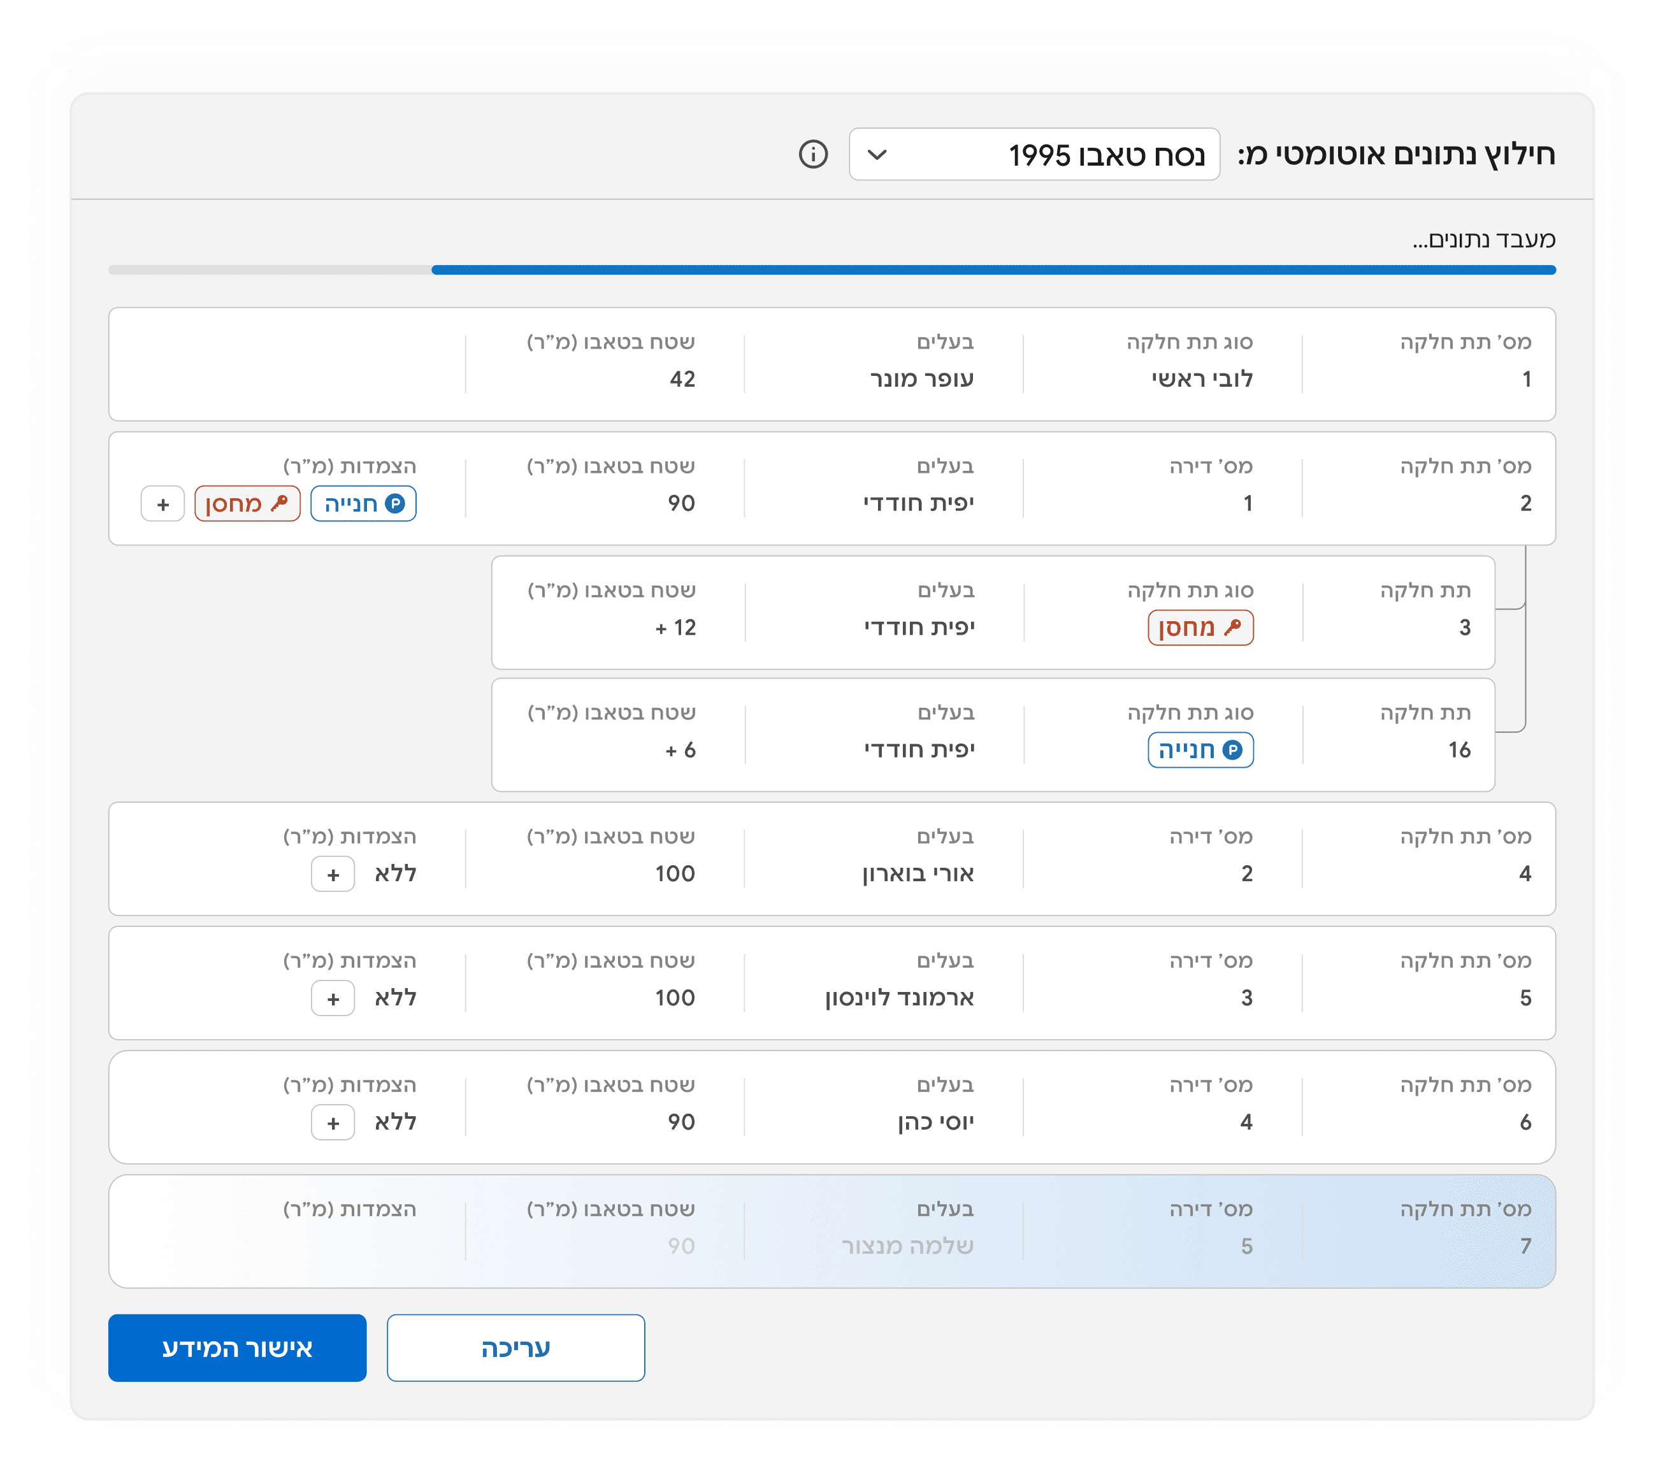This screenshot has width=1656, height=1459.
Task: Click the area value 100 for אורי בוארון
Action: 675,873
